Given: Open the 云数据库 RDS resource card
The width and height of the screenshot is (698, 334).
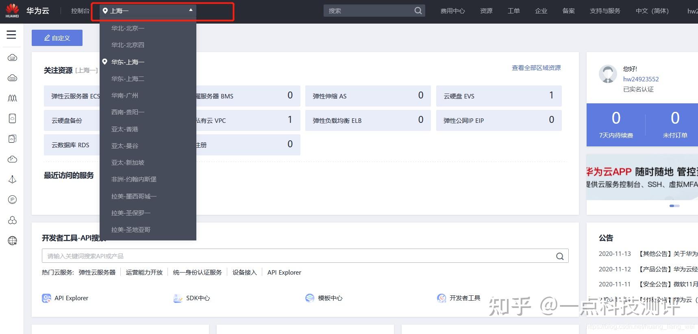Looking at the screenshot, I should tap(72, 145).
